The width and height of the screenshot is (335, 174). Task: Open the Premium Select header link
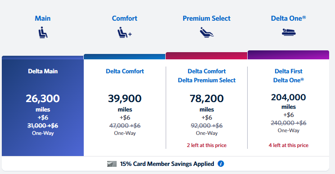pos(207,18)
